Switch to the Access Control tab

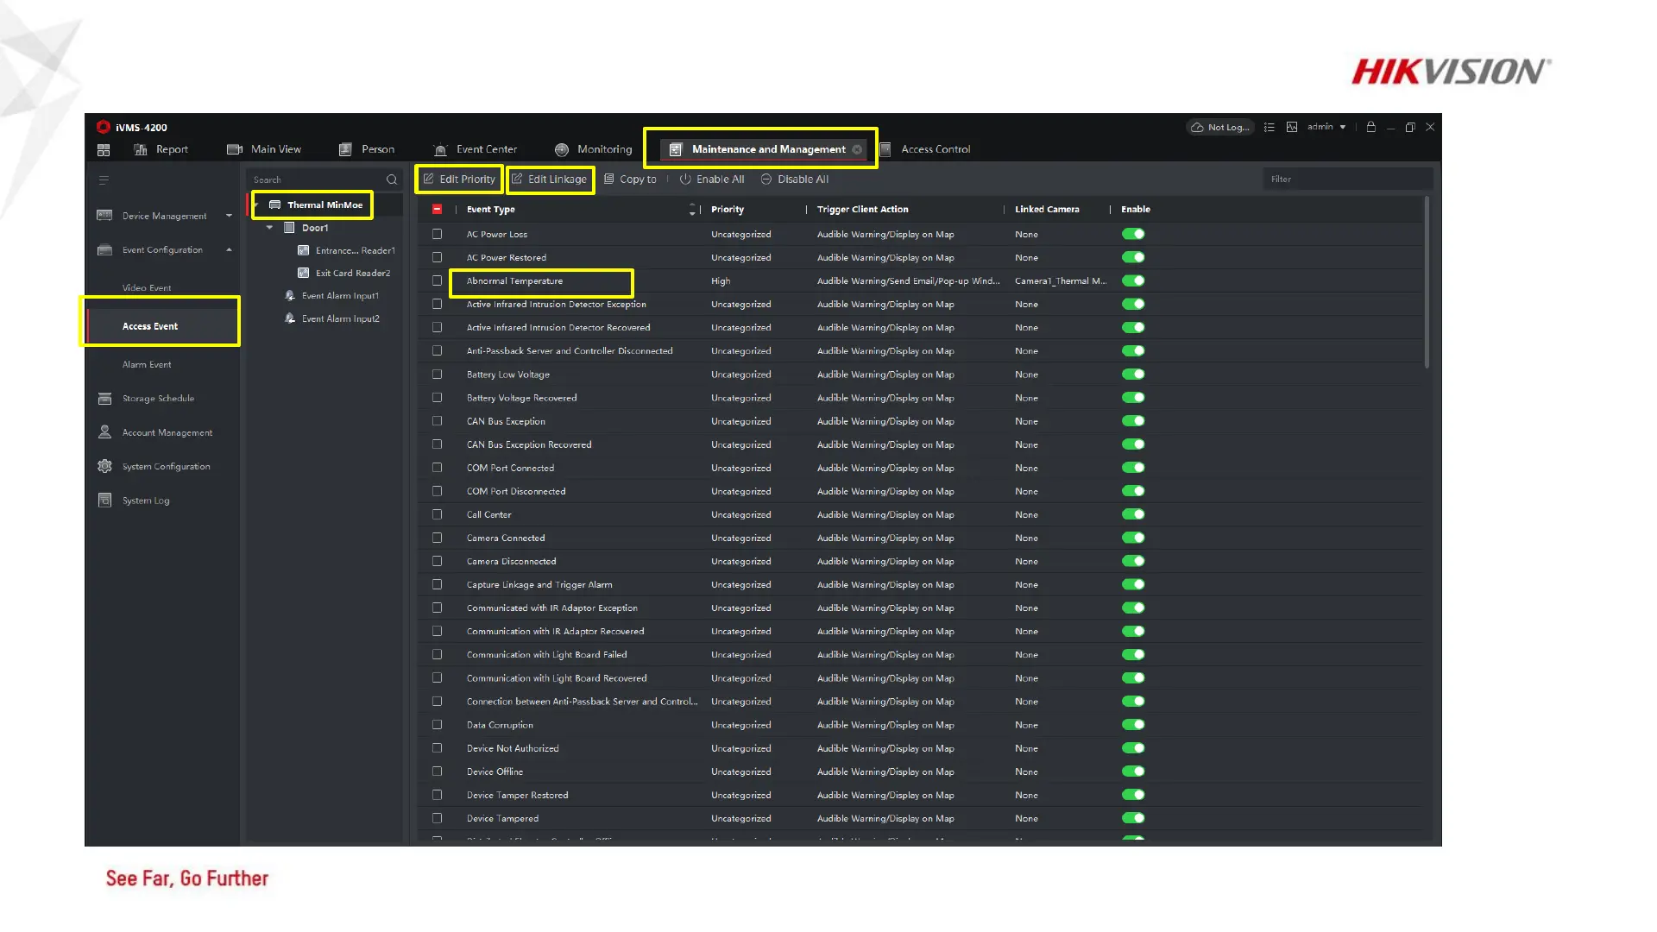click(925, 149)
